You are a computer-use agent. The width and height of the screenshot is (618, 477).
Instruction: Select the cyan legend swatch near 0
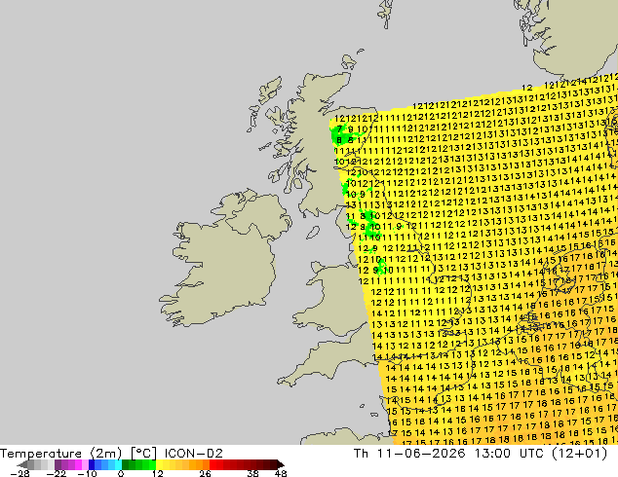point(118,464)
